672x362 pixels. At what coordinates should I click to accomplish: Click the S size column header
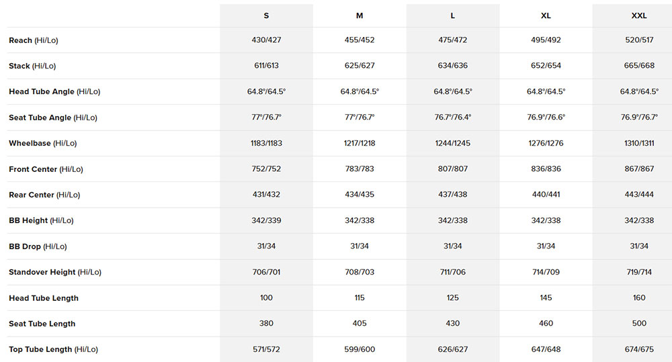[266, 15]
